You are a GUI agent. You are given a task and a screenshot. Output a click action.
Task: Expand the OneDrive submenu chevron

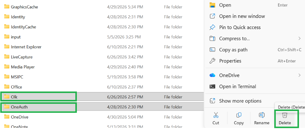coord(299,75)
